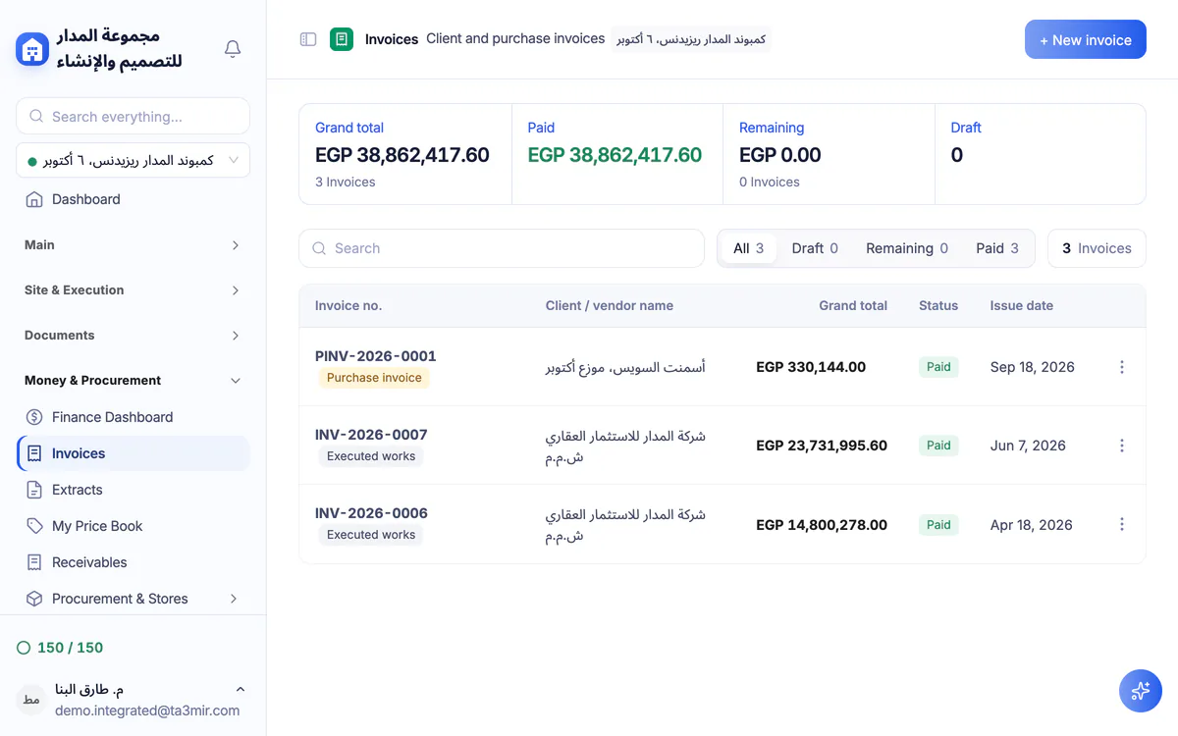Go to Extracts page
The image size is (1178, 736).
[133, 490]
